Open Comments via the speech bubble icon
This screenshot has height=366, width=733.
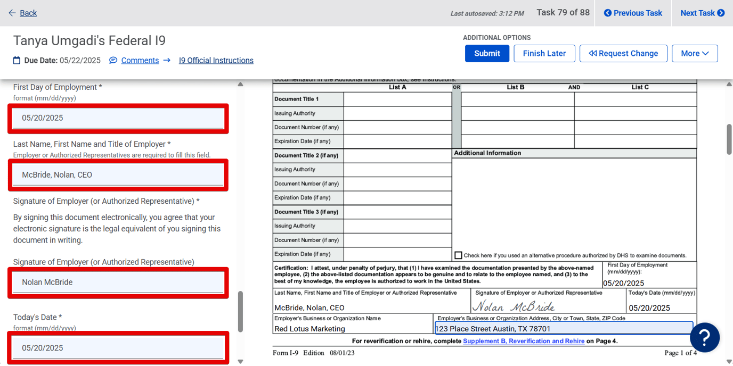coord(112,60)
